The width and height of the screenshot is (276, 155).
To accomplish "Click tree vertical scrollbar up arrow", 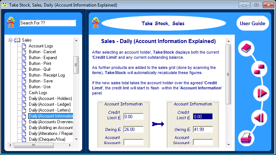I will [76, 40].
